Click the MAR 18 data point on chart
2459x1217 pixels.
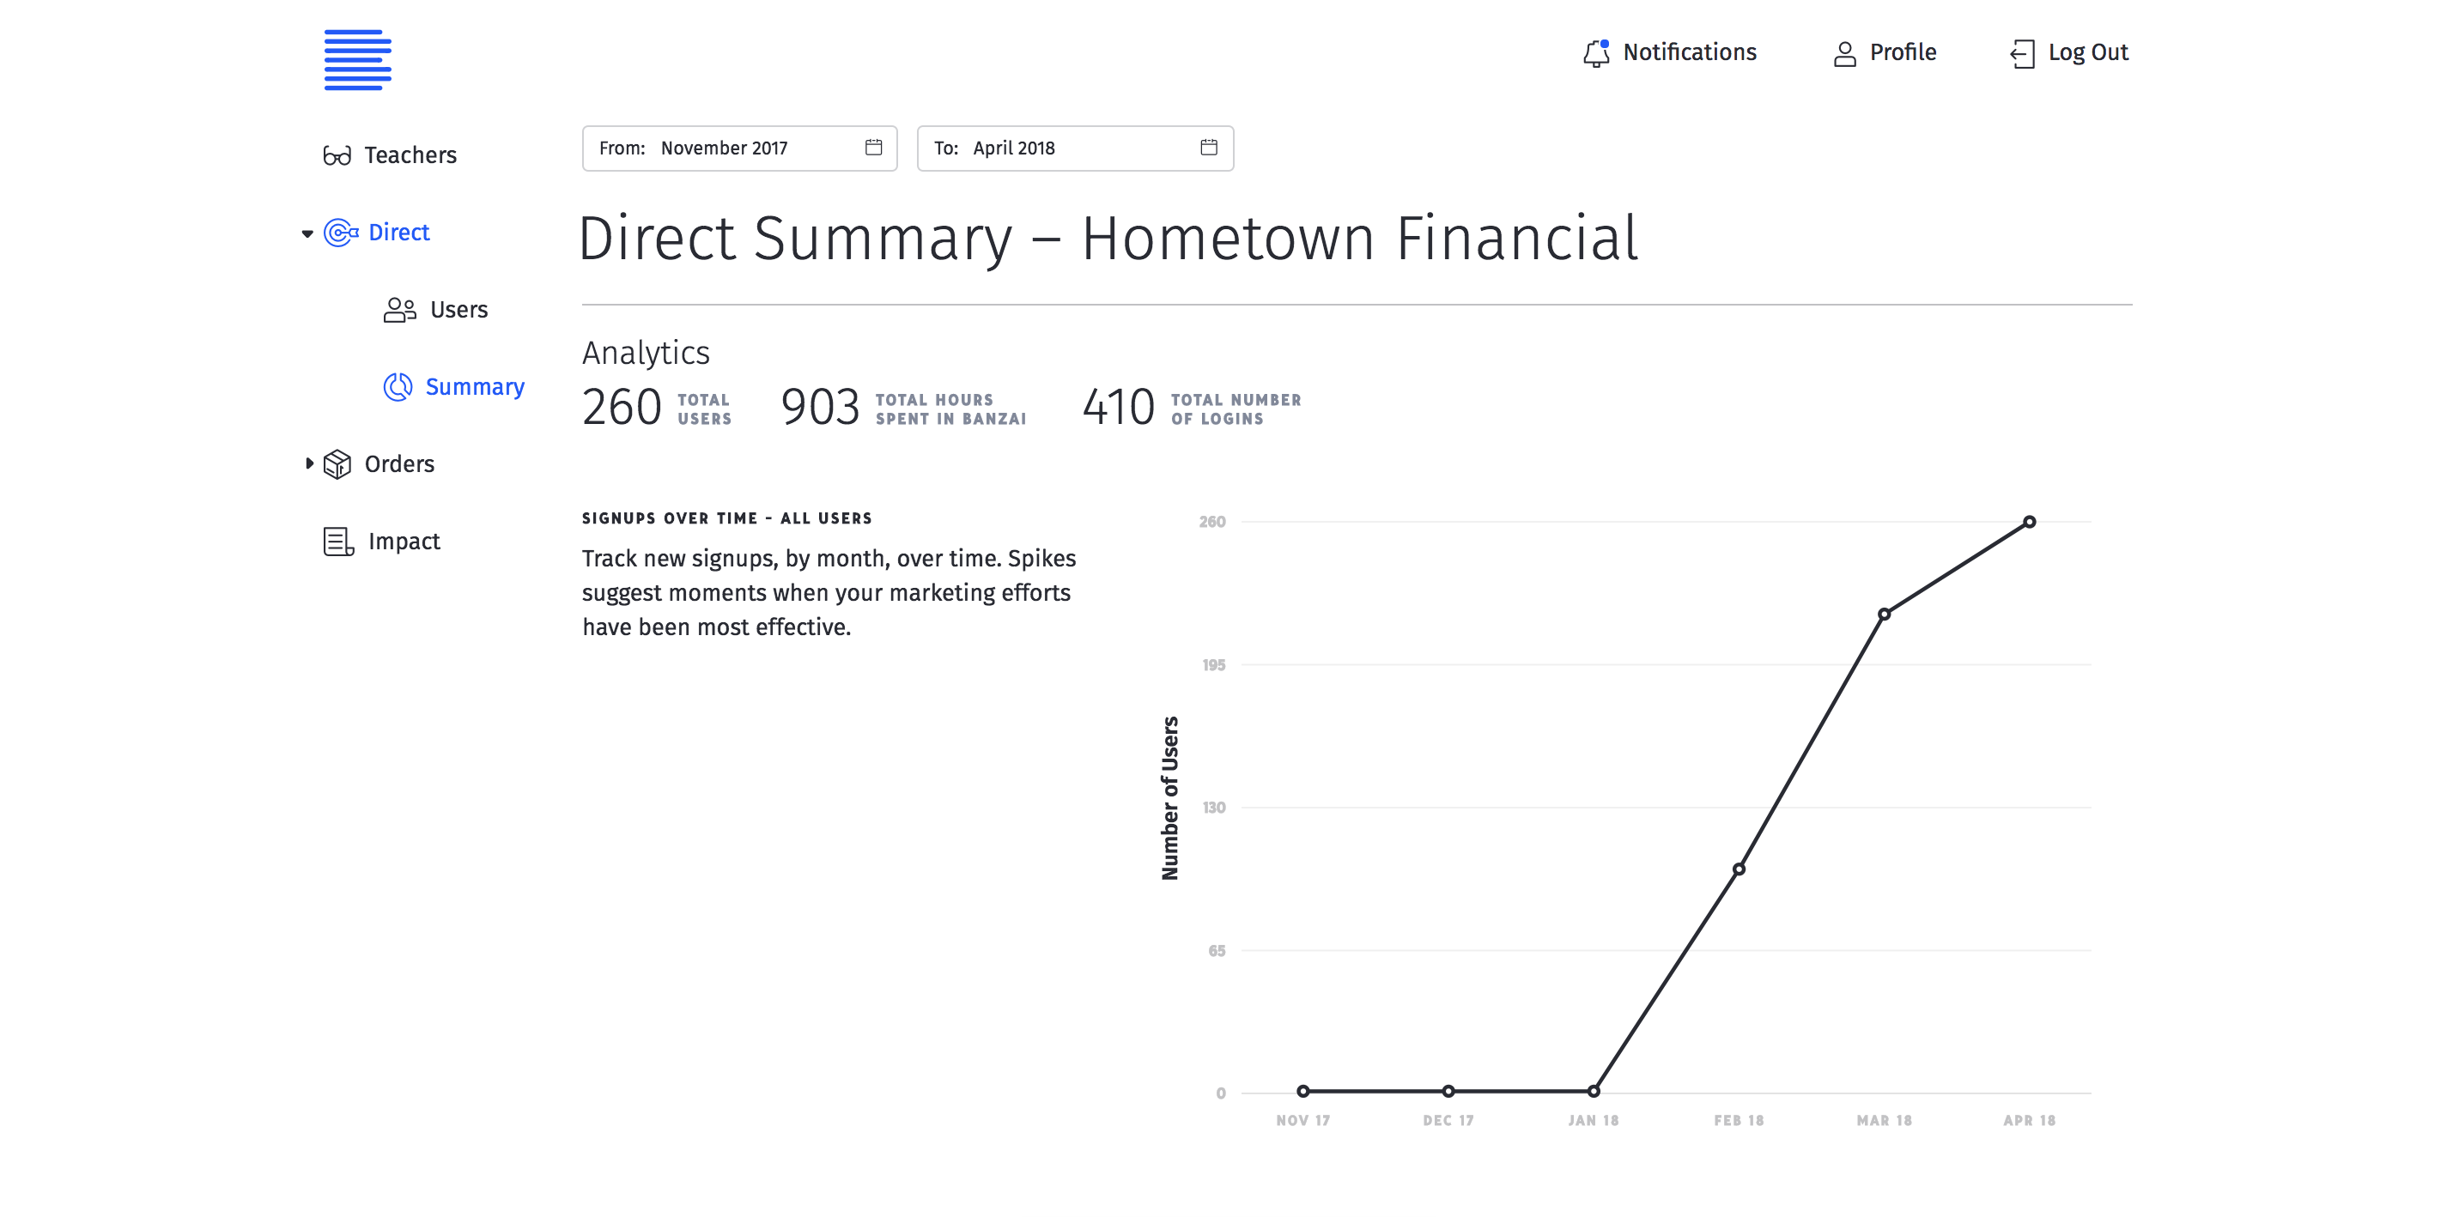tap(1885, 614)
